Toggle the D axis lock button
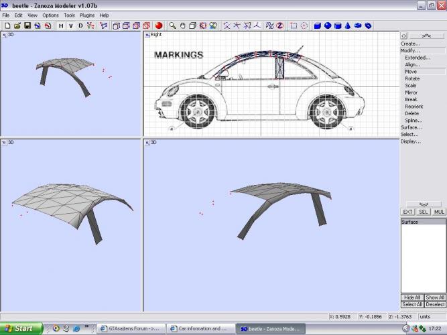Screen dimensions: 447x335 pyautogui.click(x=81, y=25)
